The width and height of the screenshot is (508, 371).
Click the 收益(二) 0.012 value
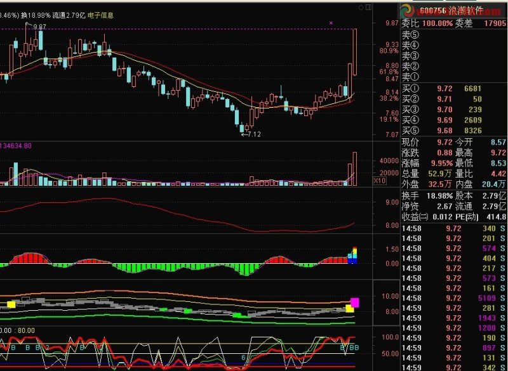(x=441, y=217)
